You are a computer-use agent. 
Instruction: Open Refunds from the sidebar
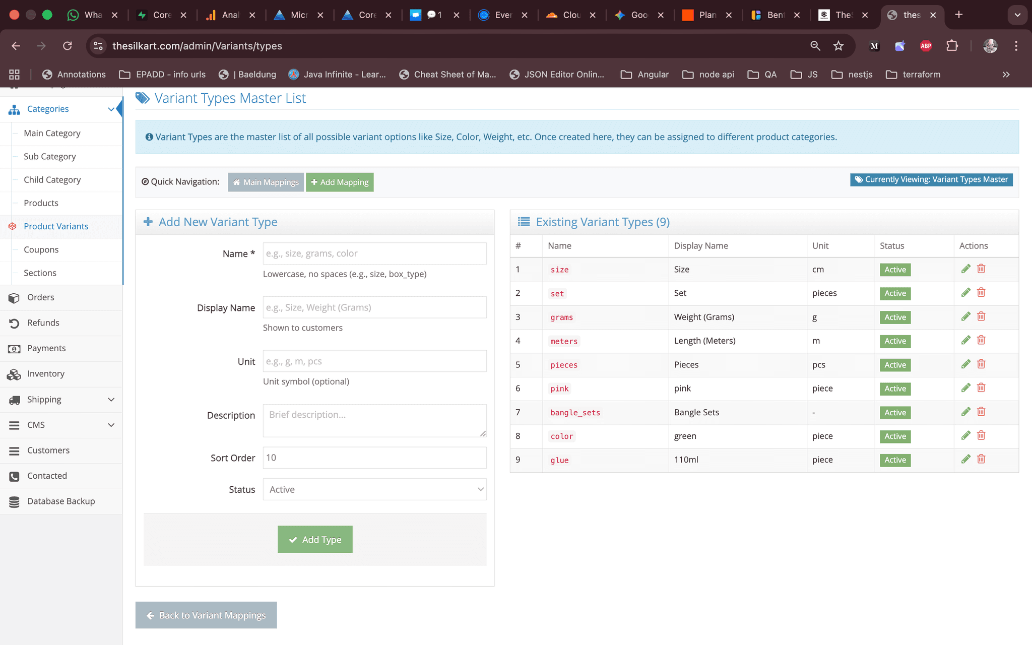point(43,322)
